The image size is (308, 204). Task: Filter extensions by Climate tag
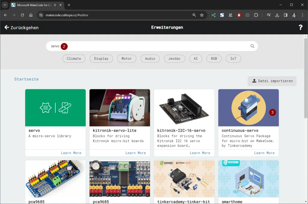point(74,59)
